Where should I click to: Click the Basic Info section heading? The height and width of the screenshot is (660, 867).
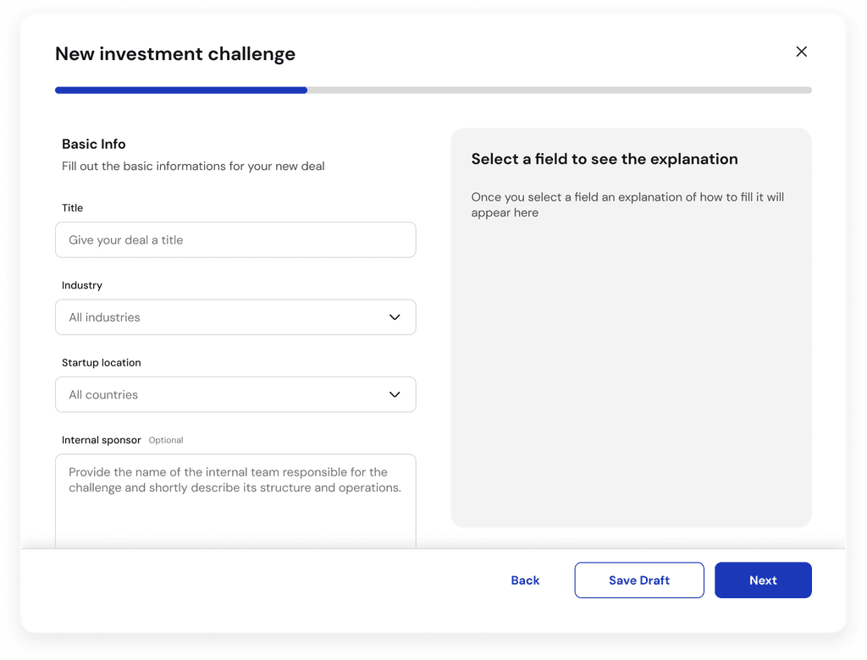[x=94, y=144]
